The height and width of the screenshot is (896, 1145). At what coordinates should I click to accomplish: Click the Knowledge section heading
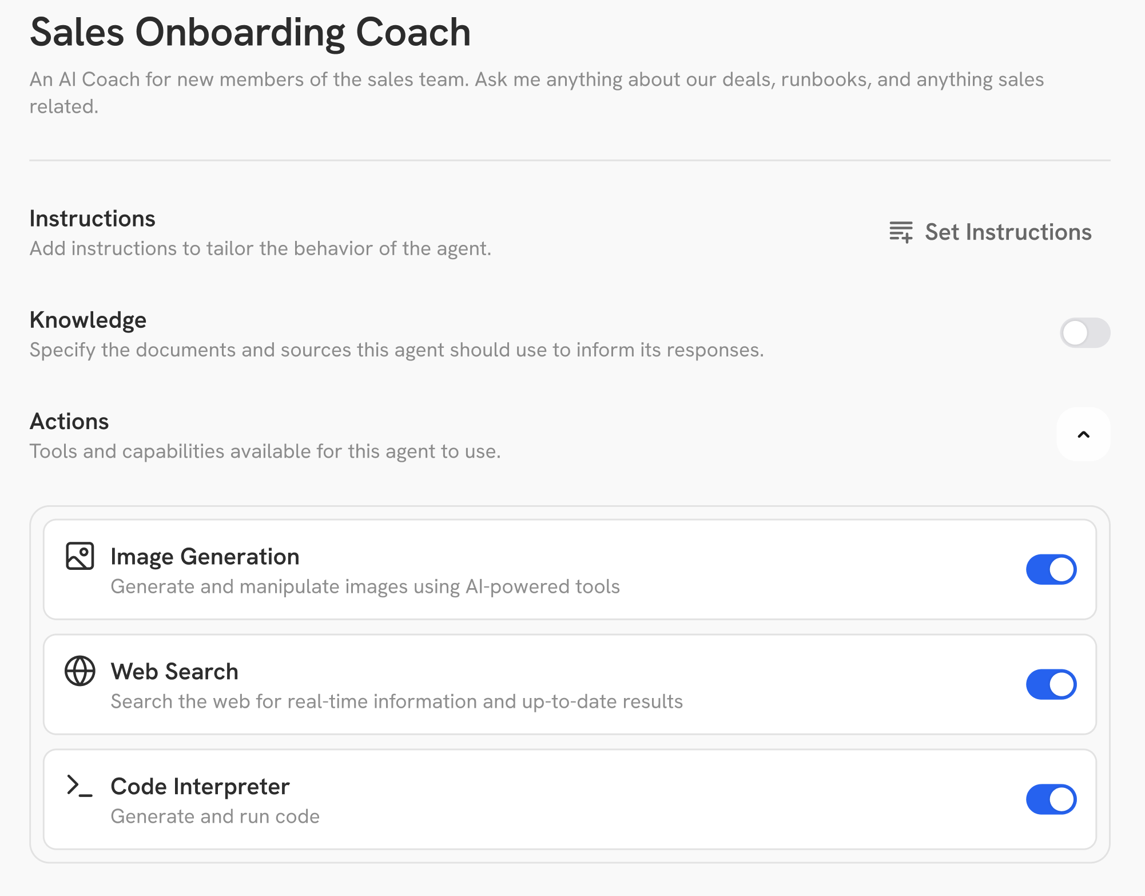click(x=88, y=320)
